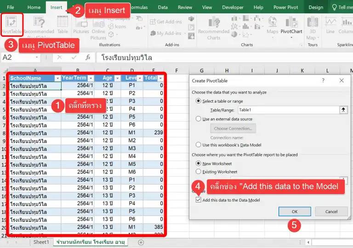Screen dimensions: 353x248
Task: Insert a Line sparkline
Action: (x=330, y=25)
